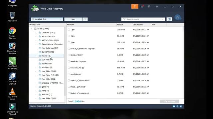Viewport: 213px width, 119px height.
Task: Click in the Input Keywords search field
Action: click(x=143, y=19)
